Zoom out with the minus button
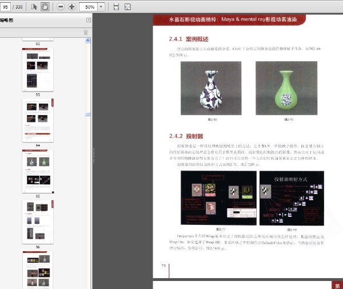The height and width of the screenshot is (289, 343). tap(61, 7)
